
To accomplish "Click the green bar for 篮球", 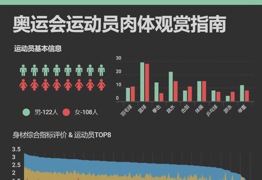I will [x=142, y=82].
